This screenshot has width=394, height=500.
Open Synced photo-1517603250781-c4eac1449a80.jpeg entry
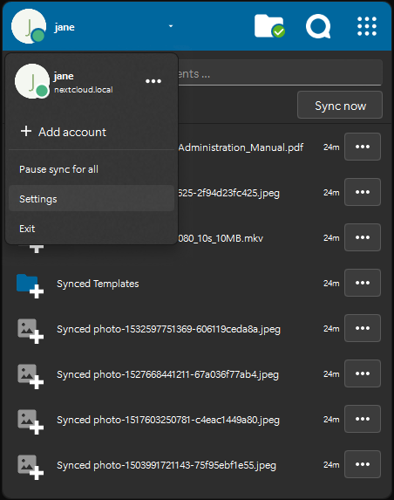[168, 420]
